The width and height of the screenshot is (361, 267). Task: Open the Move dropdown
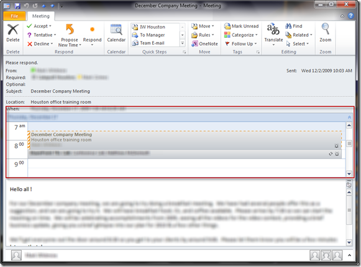pyautogui.click(x=203, y=26)
